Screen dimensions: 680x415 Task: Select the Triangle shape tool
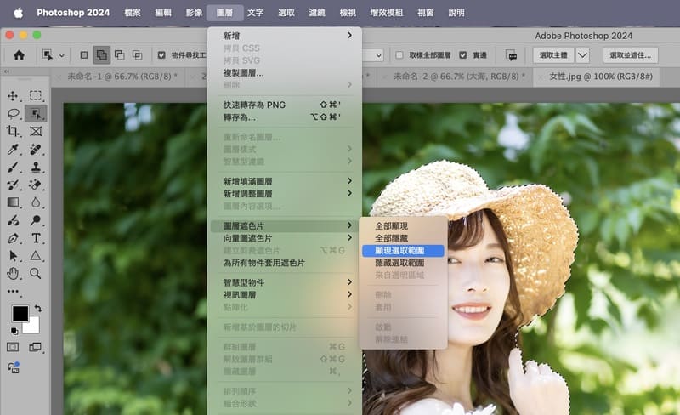pos(36,256)
